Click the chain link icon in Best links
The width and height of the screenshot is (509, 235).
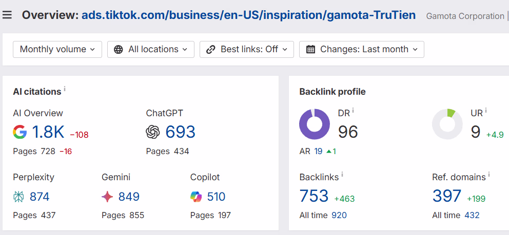pyautogui.click(x=211, y=50)
